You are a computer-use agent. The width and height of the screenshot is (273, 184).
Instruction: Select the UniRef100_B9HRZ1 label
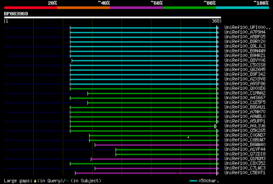(x=245, y=56)
